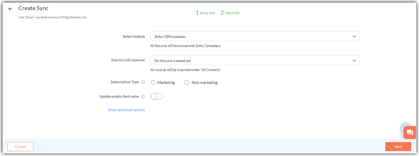Click the info icon next to Subscription Type
This screenshot has width=419, height=156.
coord(143,82)
